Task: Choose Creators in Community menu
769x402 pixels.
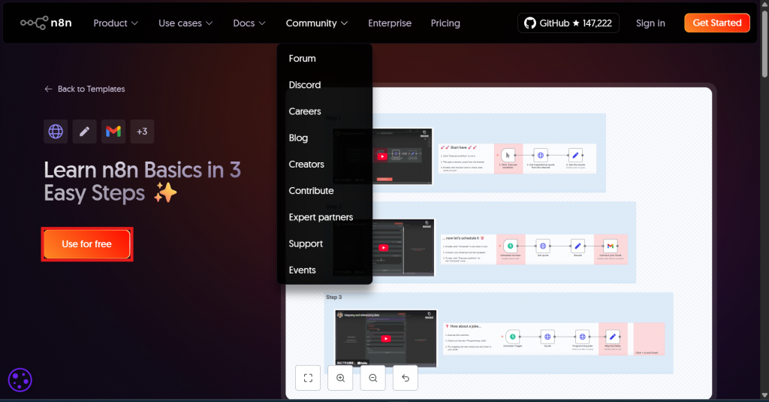Action: click(x=306, y=165)
